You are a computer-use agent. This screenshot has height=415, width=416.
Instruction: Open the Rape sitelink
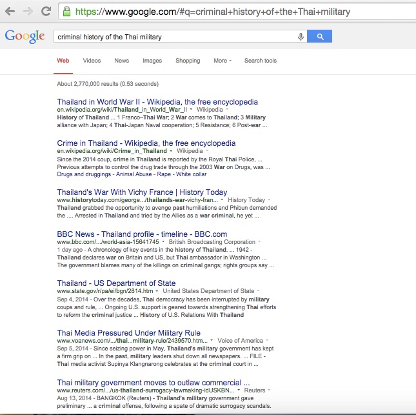[x=164, y=174]
